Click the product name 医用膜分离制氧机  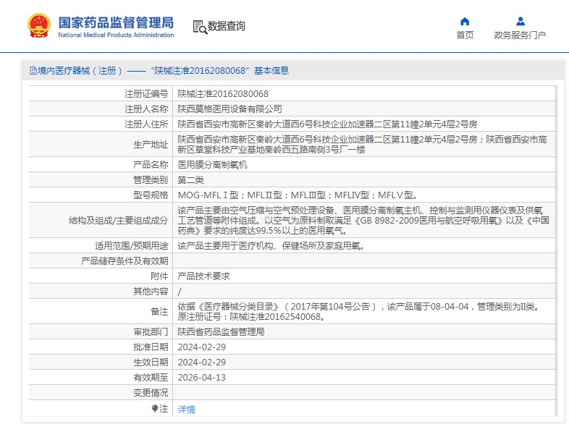213,165
